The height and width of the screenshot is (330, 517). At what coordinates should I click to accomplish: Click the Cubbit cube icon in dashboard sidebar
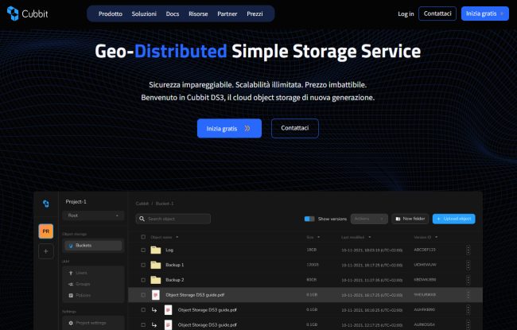(x=46, y=204)
